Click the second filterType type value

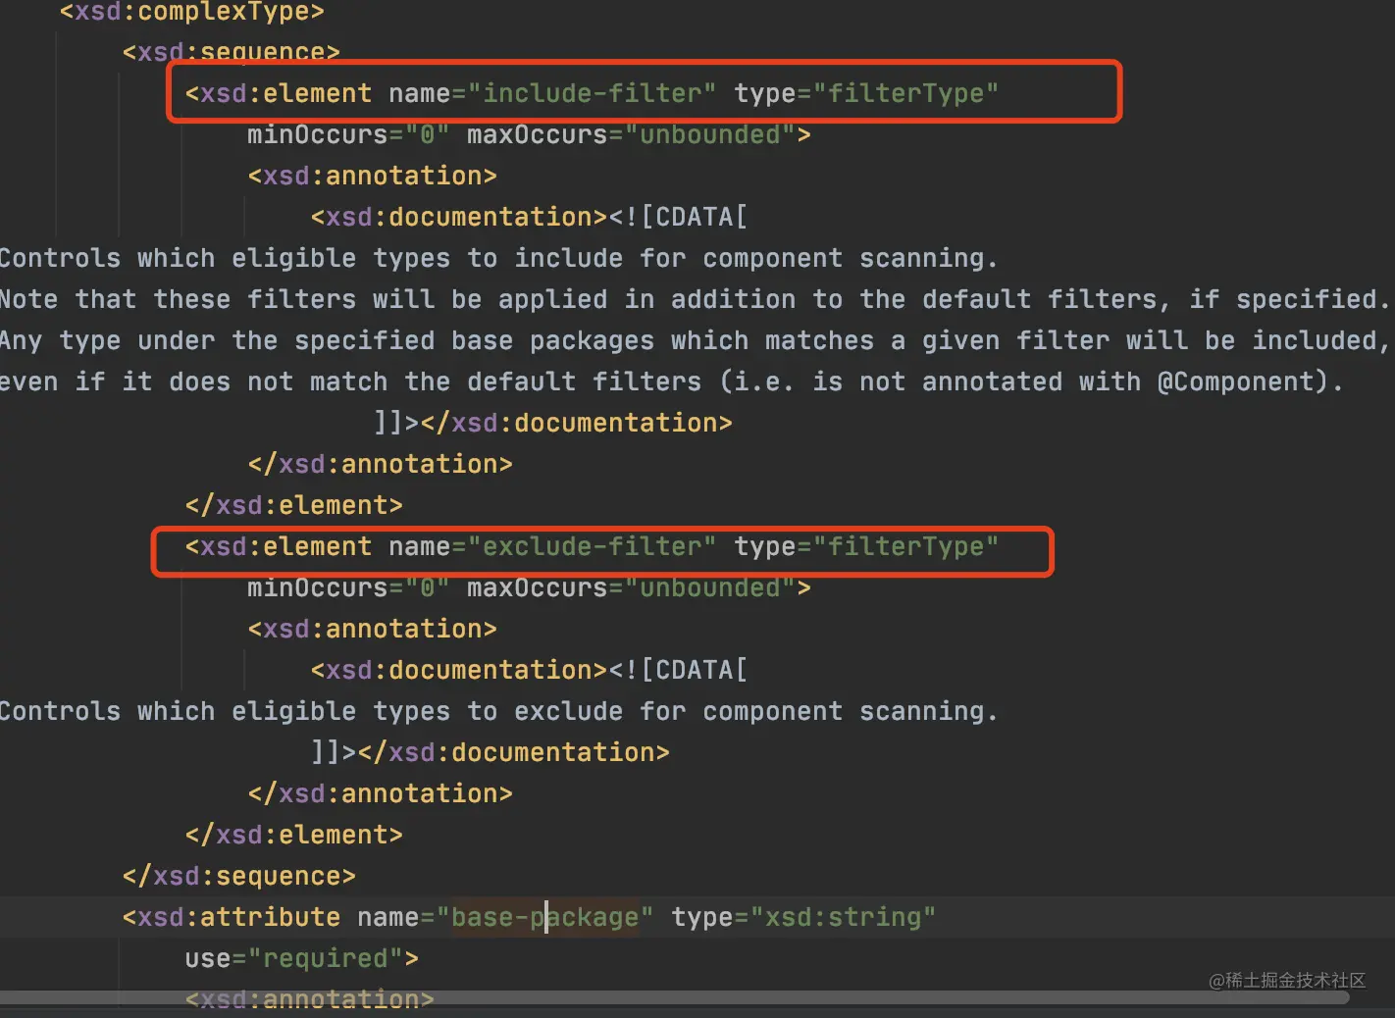[905, 546]
